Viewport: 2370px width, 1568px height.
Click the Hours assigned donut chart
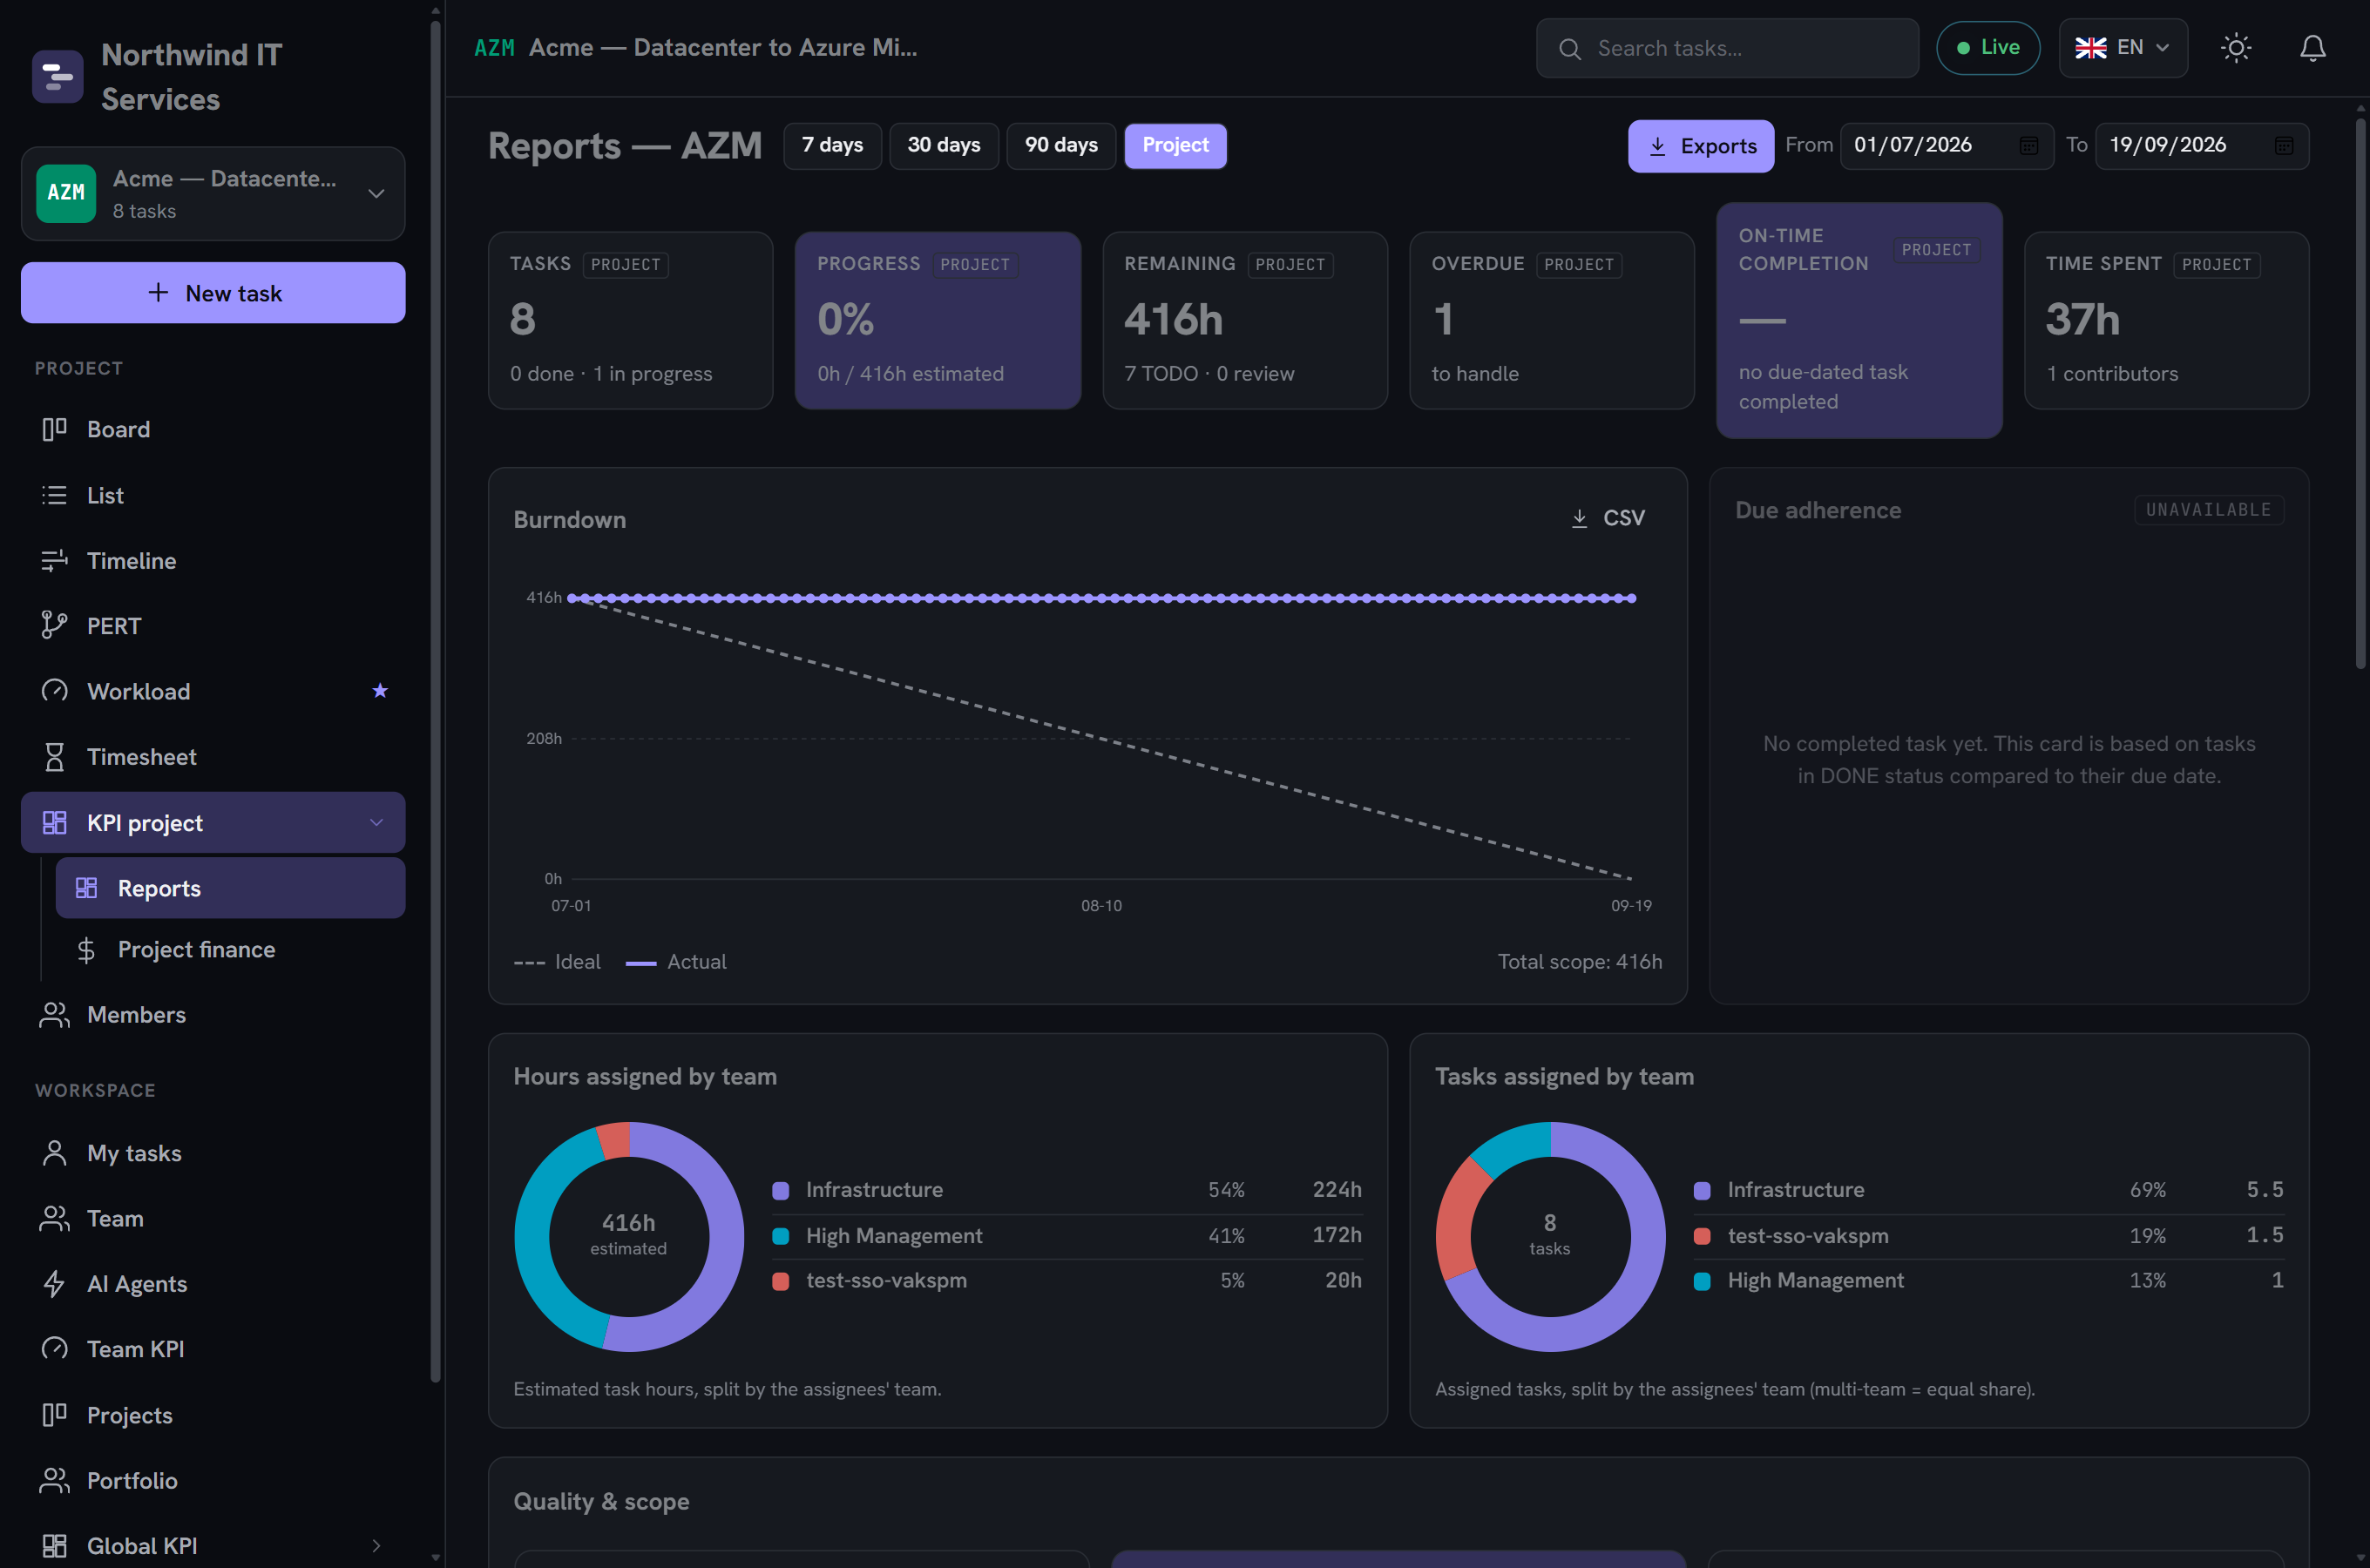tap(629, 1237)
